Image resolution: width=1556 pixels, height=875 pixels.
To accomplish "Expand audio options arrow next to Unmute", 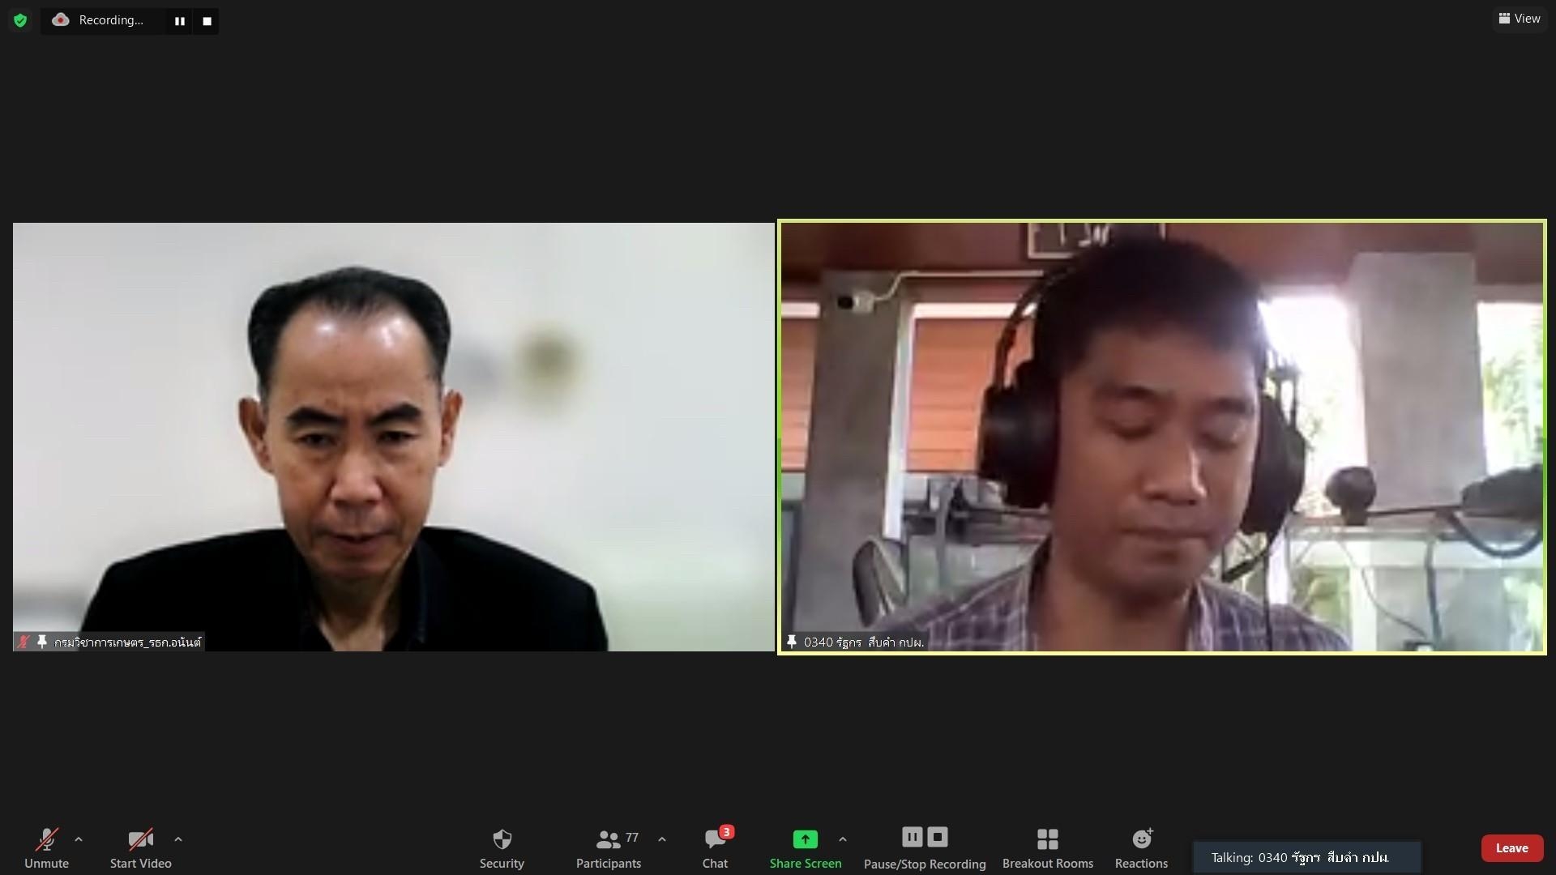I will [x=79, y=839].
